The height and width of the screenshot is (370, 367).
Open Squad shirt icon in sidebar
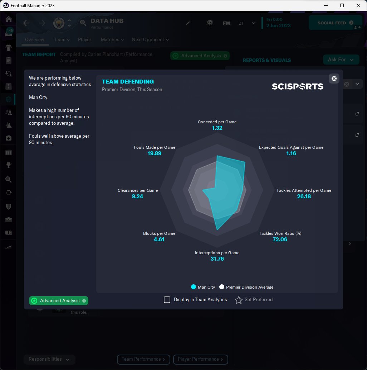tap(9, 48)
